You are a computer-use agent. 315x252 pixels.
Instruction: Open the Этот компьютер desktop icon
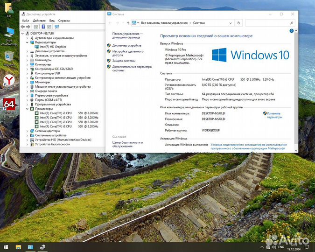9,36
